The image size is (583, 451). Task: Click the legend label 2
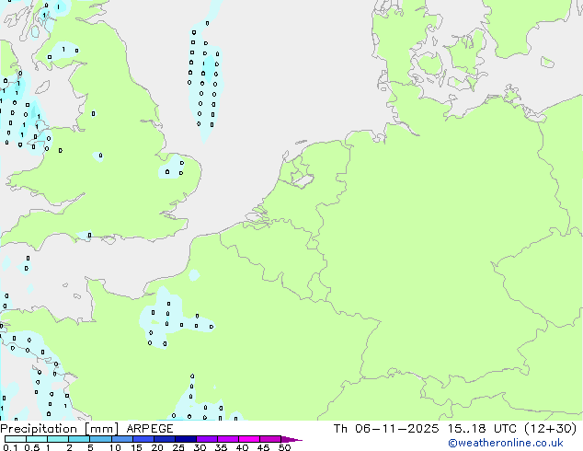[69, 447]
